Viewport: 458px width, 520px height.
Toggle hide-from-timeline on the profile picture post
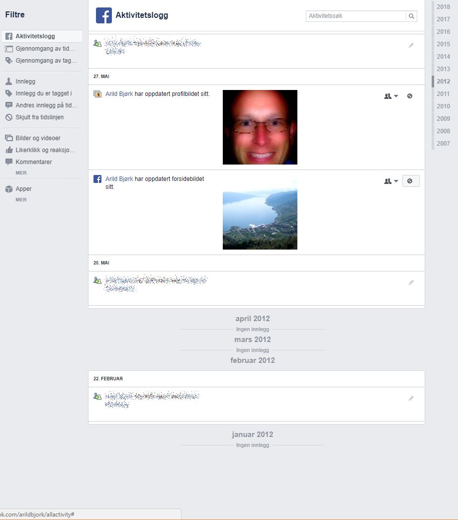pyautogui.click(x=410, y=96)
